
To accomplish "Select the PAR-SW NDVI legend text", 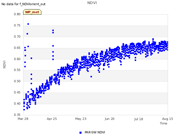I will click(x=95, y=132).
